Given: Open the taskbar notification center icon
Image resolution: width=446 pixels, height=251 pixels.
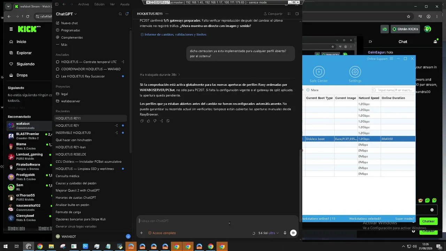Looking at the screenshot, I should [x=439, y=247].
